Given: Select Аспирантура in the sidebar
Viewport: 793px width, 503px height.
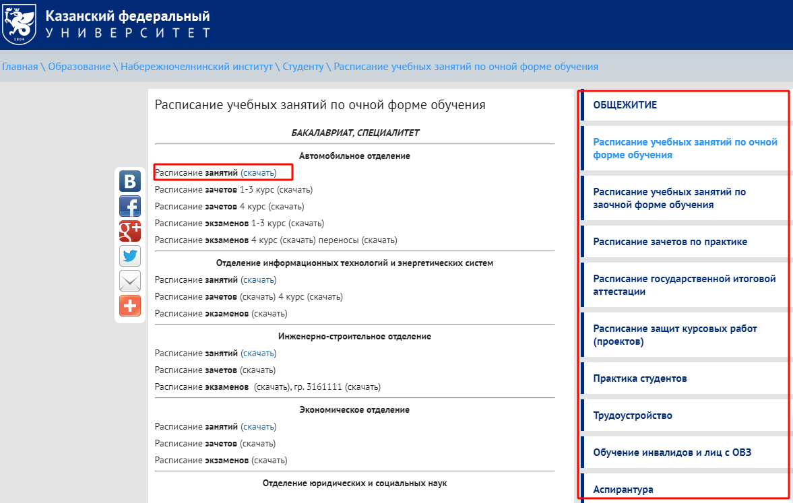Looking at the screenshot, I should click(x=623, y=490).
